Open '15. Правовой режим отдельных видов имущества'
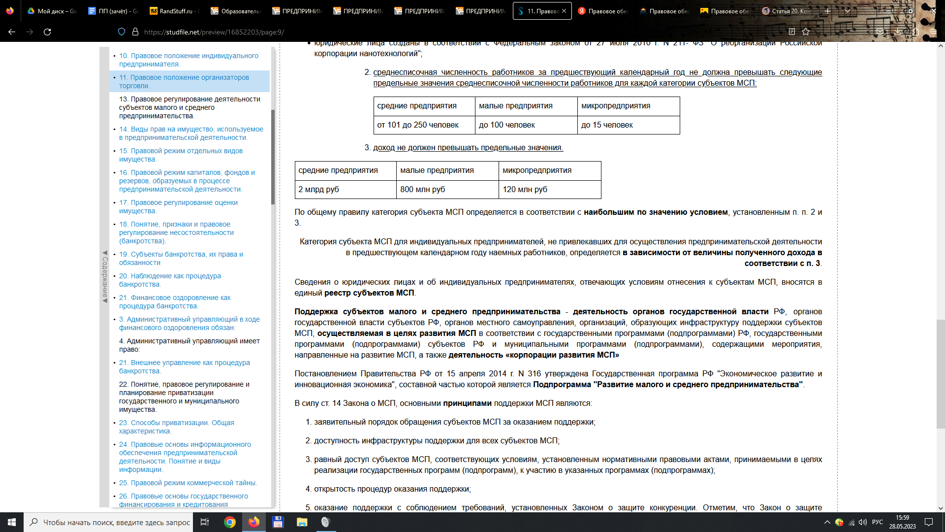945x532 pixels. click(181, 155)
